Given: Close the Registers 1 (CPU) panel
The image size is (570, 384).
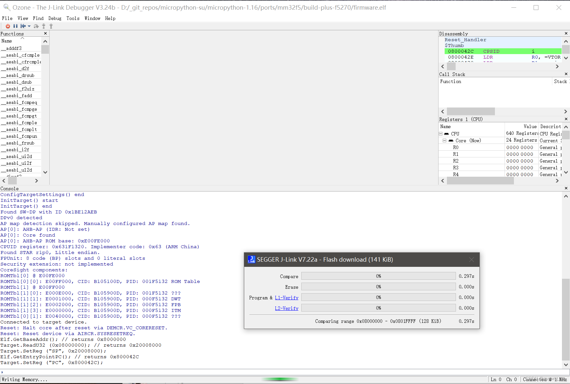Looking at the screenshot, I should pos(566,119).
